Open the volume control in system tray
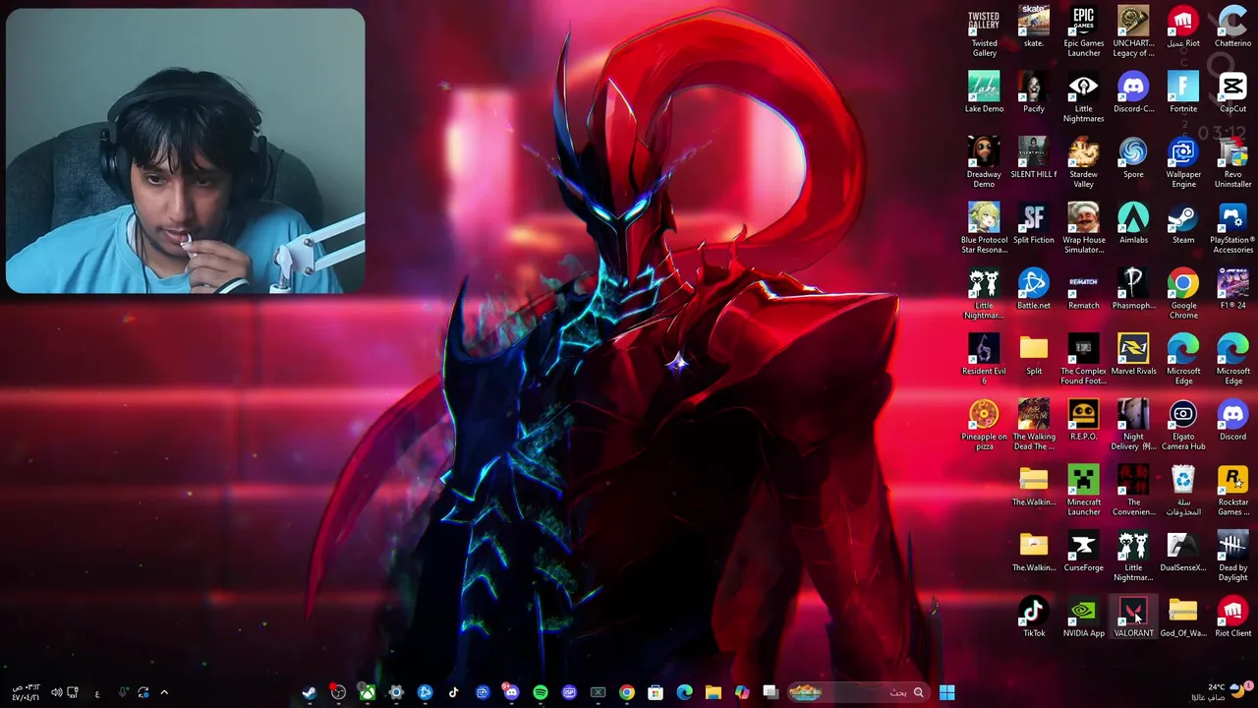The image size is (1258, 708). click(x=56, y=692)
